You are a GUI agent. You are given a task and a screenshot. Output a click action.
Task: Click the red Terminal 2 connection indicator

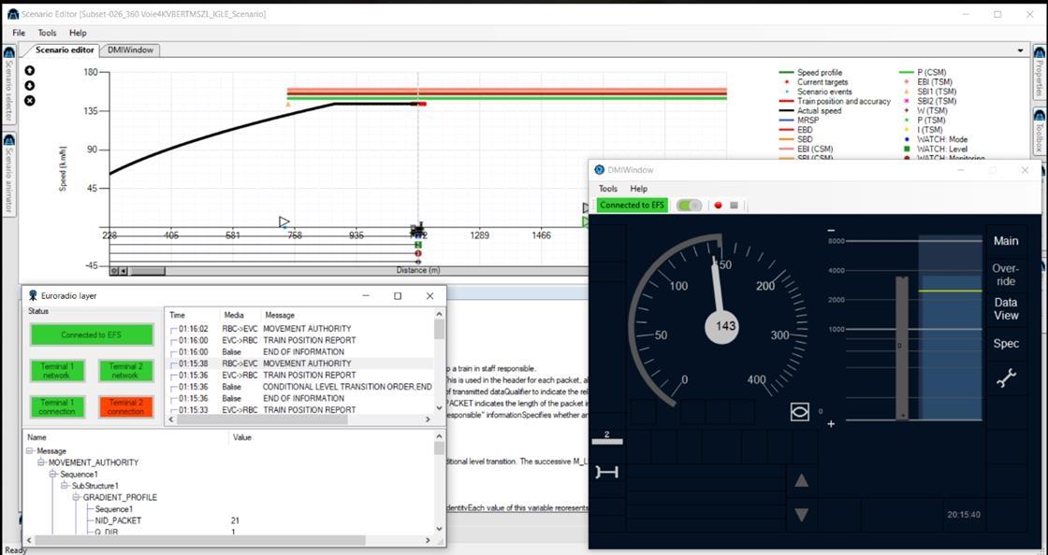tap(125, 406)
